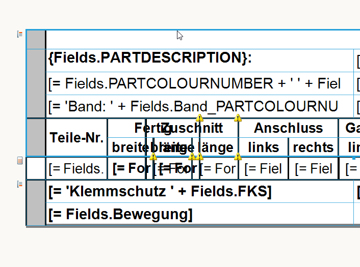The width and height of the screenshot is (360, 267).
Task: Click warning icon below the breite header
Action: tap(153, 156)
